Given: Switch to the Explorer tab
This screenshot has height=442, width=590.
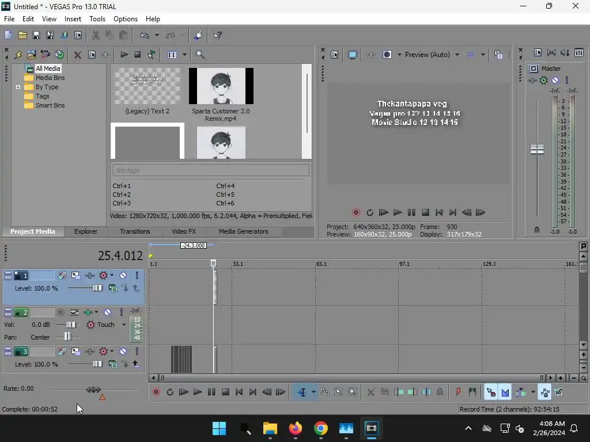Looking at the screenshot, I should pos(85,231).
